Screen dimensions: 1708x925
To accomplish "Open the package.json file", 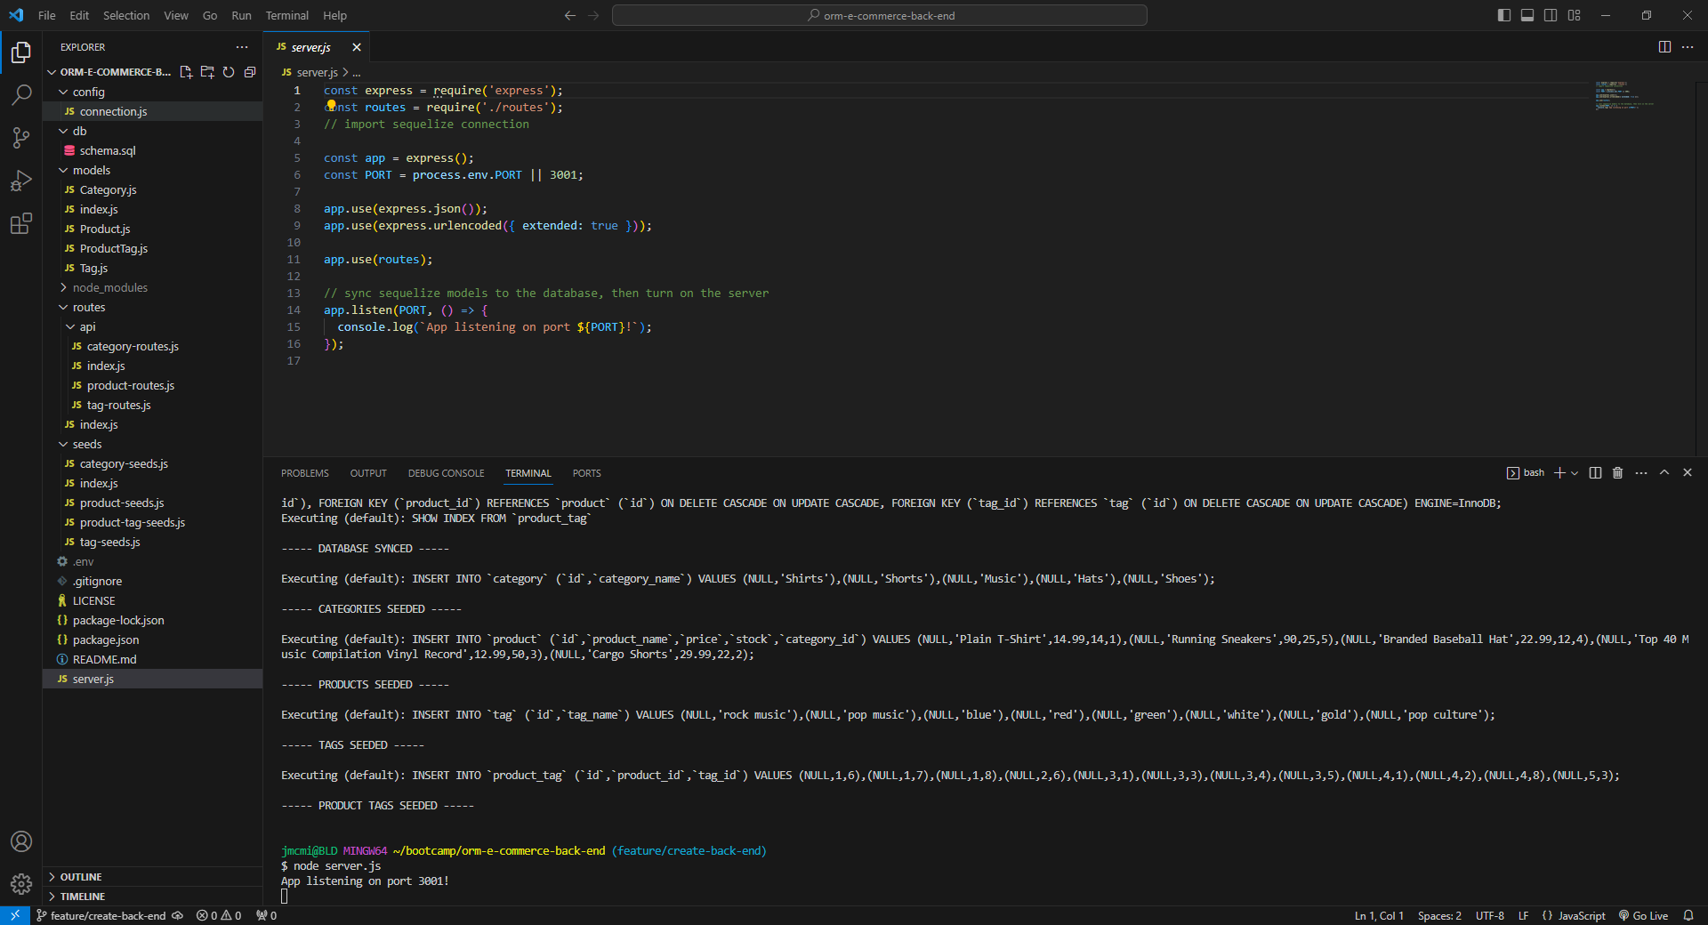I will (152, 639).
